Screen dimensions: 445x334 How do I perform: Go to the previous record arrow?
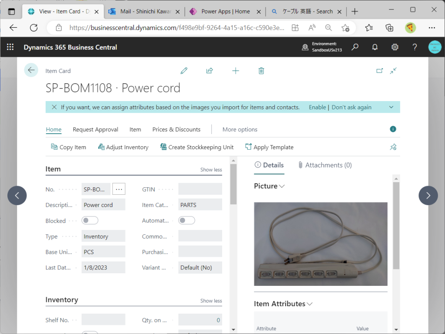[x=17, y=196]
